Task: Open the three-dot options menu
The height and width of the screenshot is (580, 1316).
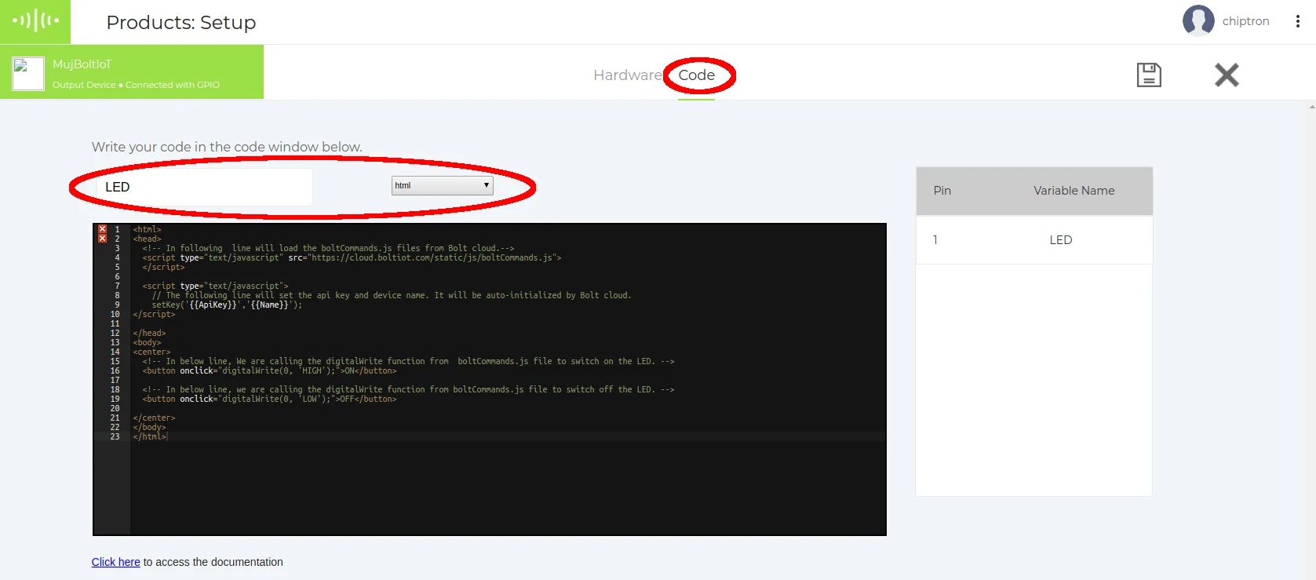Action: [1297, 21]
